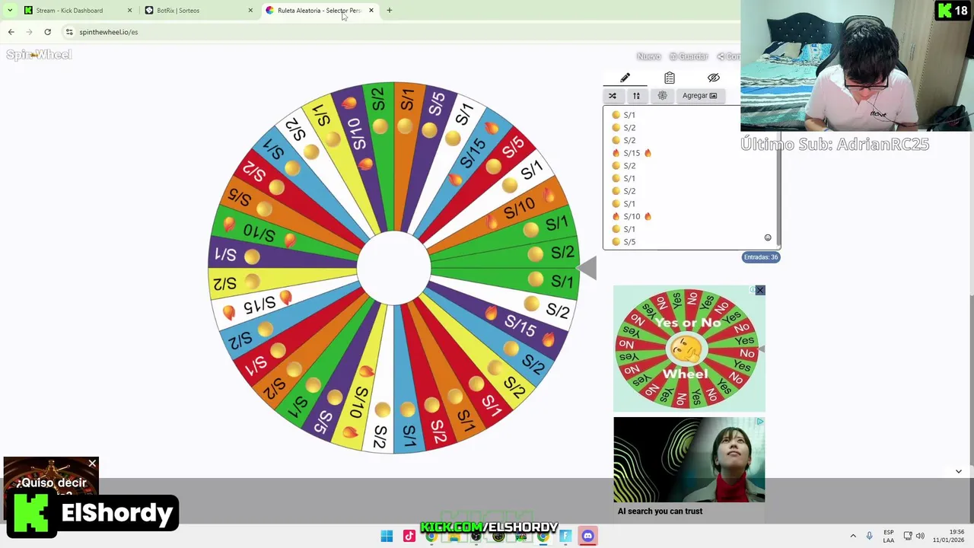Open wheel customization settings gear
974x548 pixels.
pos(662,96)
